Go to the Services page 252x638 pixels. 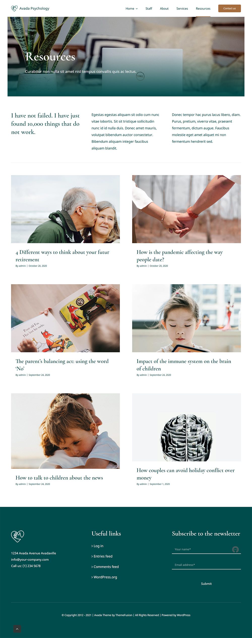click(x=182, y=9)
